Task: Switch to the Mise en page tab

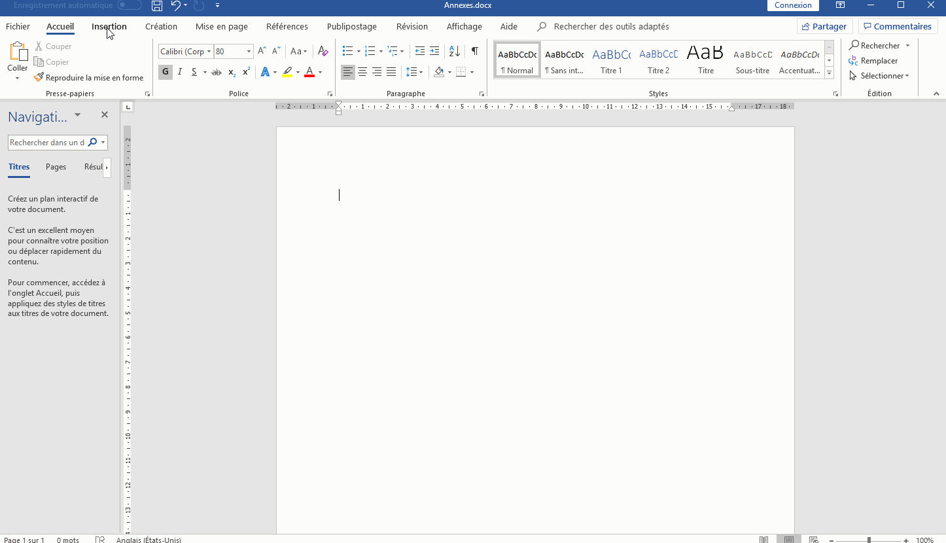Action: (x=222, y=27)
